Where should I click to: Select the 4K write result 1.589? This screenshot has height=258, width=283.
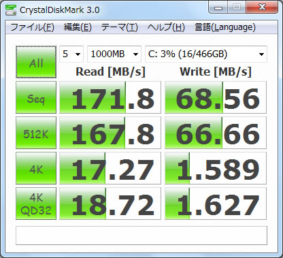click(216, 168)
